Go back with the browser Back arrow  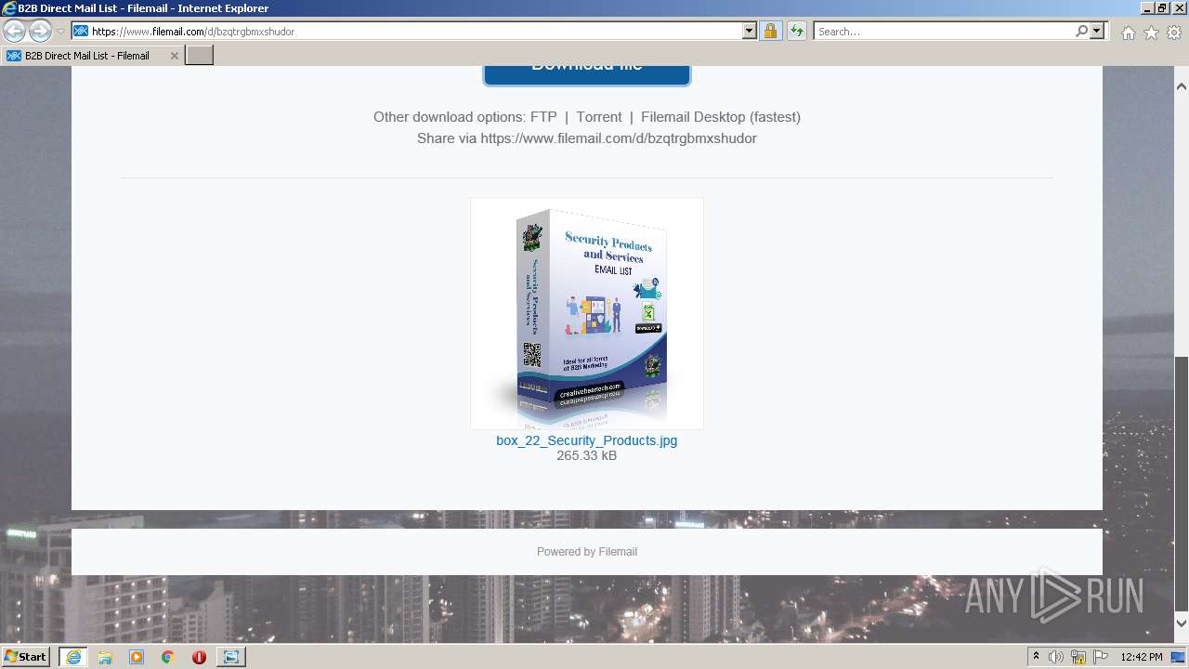[x=14, y=31]
